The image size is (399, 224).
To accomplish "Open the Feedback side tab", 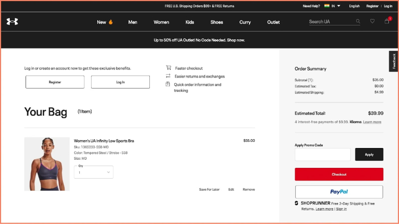I will tap(394, 61).
